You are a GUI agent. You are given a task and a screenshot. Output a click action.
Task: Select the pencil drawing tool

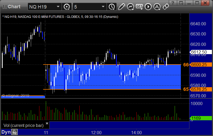pyautogui.click(x=121, y=7)
